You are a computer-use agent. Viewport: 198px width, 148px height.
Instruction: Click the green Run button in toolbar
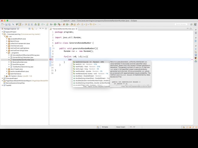coord(55,24)
